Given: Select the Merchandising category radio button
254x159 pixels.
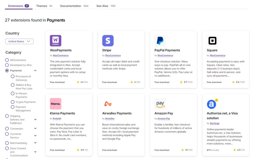Looking at the screenshot, I should point(7,143).
